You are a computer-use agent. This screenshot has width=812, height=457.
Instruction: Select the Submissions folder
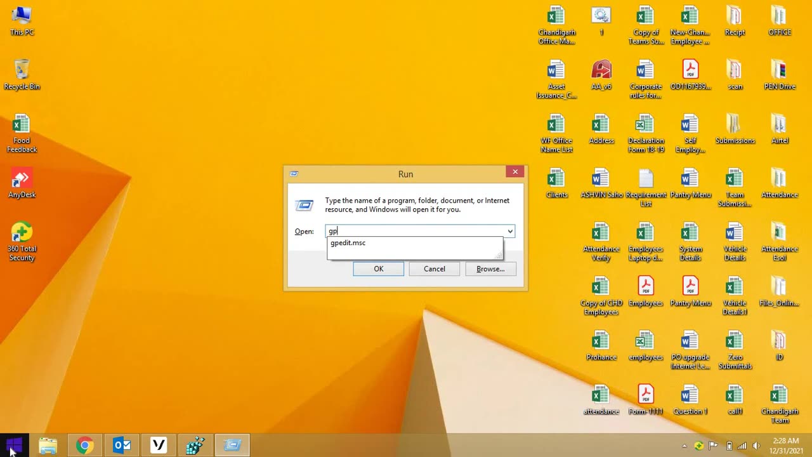click(x=735, y=129)
